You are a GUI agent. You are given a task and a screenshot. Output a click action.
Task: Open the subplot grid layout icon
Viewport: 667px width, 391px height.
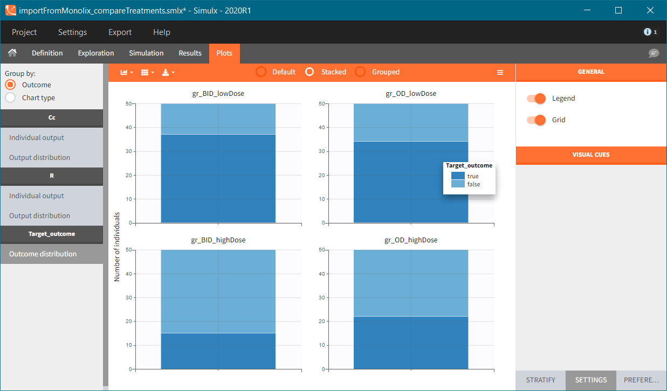(x=145, y=72)
